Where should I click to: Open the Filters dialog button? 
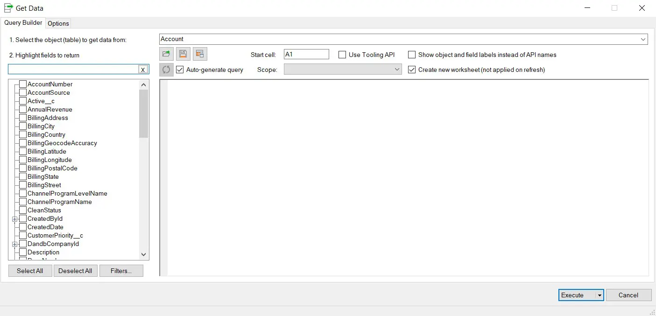pyautogui.click(x=121, y=271)
